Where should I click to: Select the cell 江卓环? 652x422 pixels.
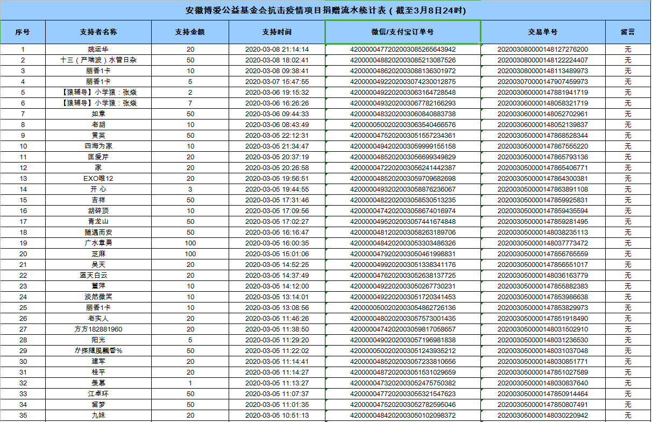tap(98, 394)
